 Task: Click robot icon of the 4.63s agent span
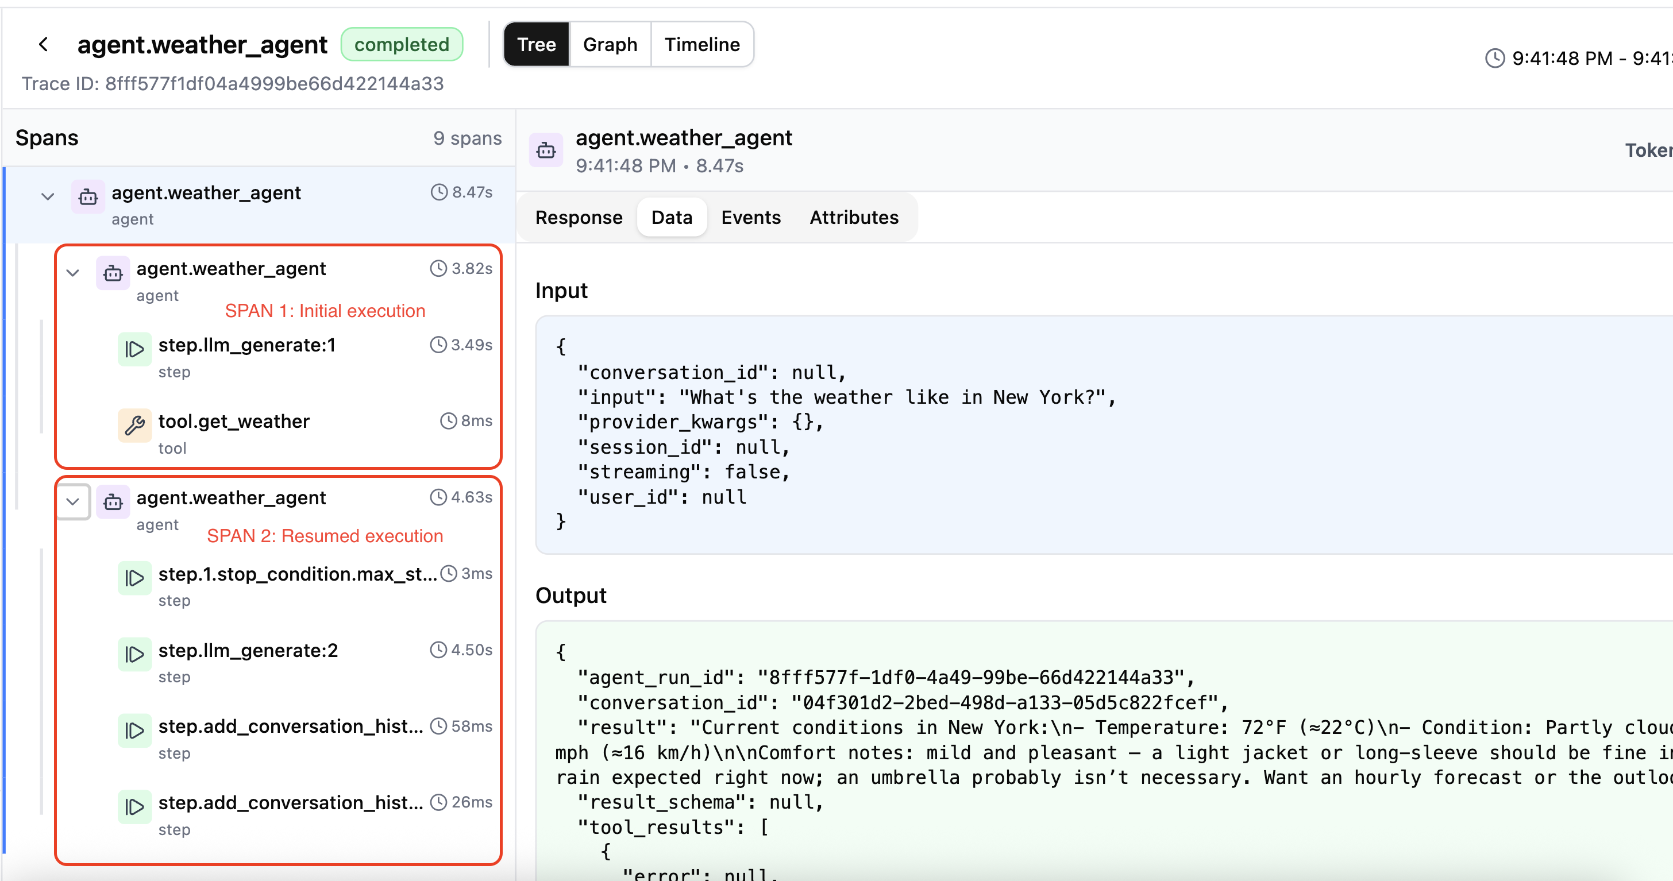click(x=113, y=502)
